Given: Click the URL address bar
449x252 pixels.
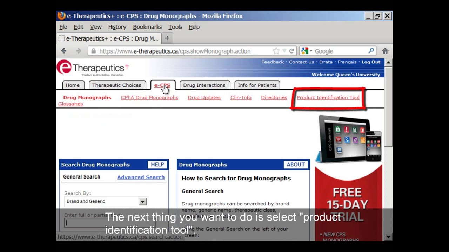Looking at the screenshot, I should click(x=192, y=51).
